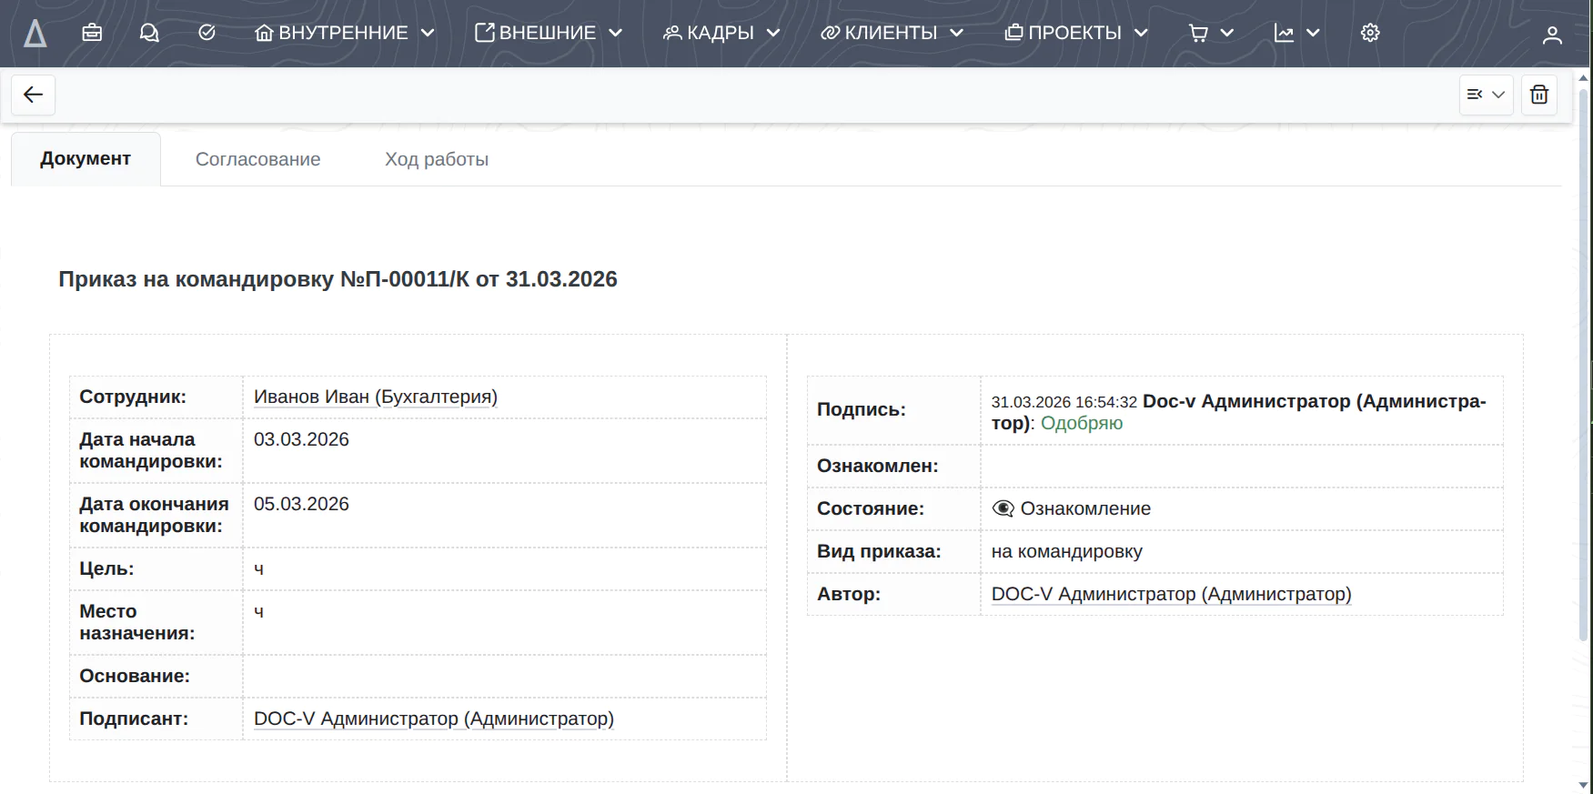
Task: Open the list actions dropdown
Action: click(x=1487, y=95)
